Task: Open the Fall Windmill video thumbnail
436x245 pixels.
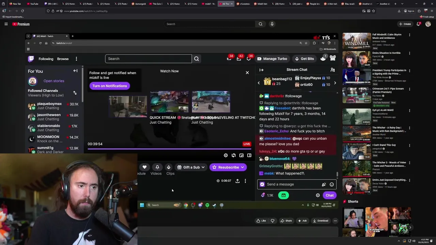Action: [357, 41]
